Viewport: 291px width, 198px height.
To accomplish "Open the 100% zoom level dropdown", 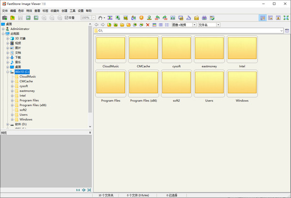I will point(94,18).
